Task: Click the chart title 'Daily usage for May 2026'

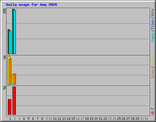Action: (31, 5)
